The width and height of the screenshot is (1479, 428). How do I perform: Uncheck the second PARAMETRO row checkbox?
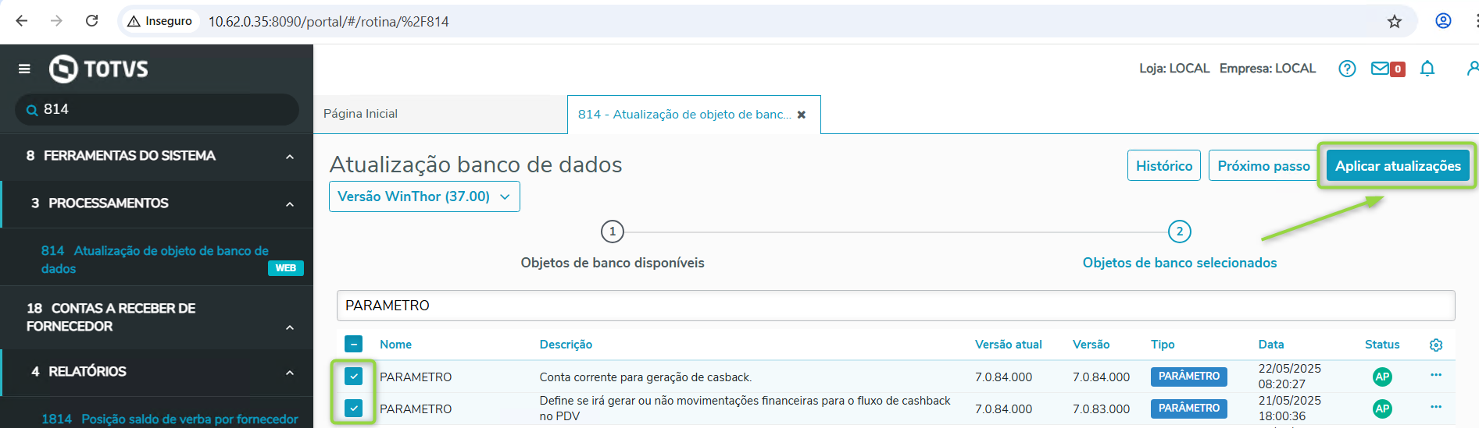pos(354,408)
